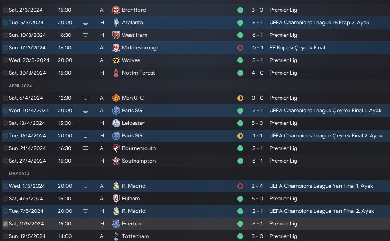Select the Fulham 6 - 0 match row
390x241 pixels.
coord(196,199)
